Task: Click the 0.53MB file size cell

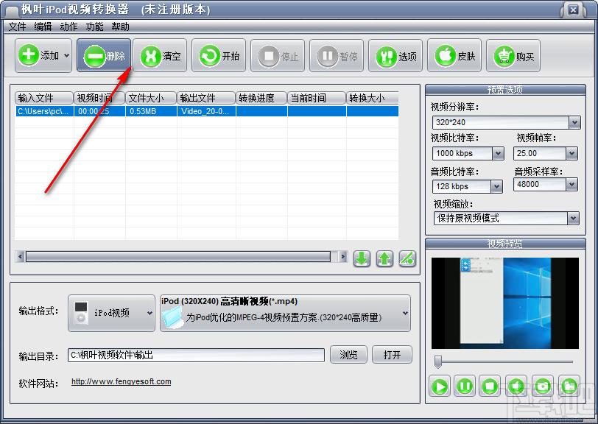Action: (x=151, y=111)
